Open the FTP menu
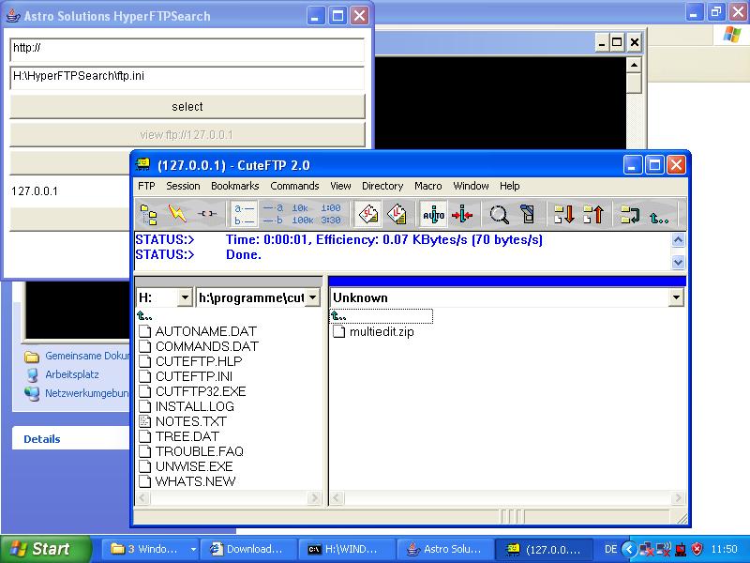 [x=146, y=186]
